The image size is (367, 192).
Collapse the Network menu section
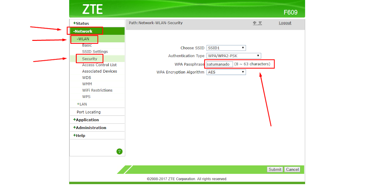pos(83,31)
